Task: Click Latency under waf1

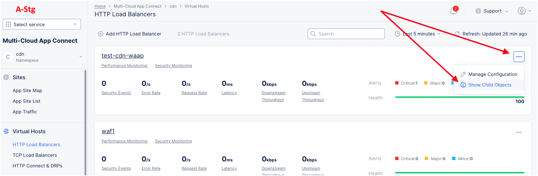Action: (229, 168)
